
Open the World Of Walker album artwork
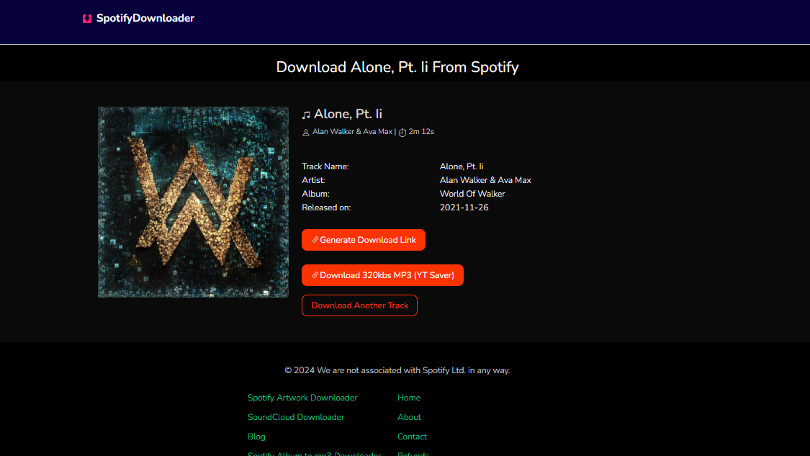(193, 202)
